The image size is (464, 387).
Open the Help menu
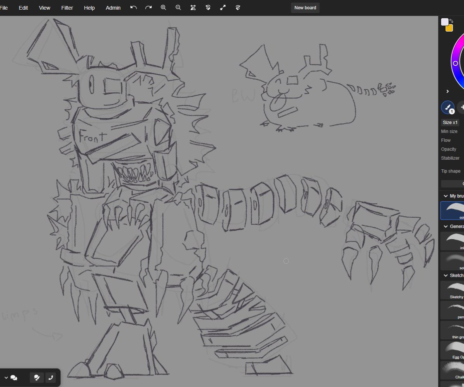click(x=89, y=8)
